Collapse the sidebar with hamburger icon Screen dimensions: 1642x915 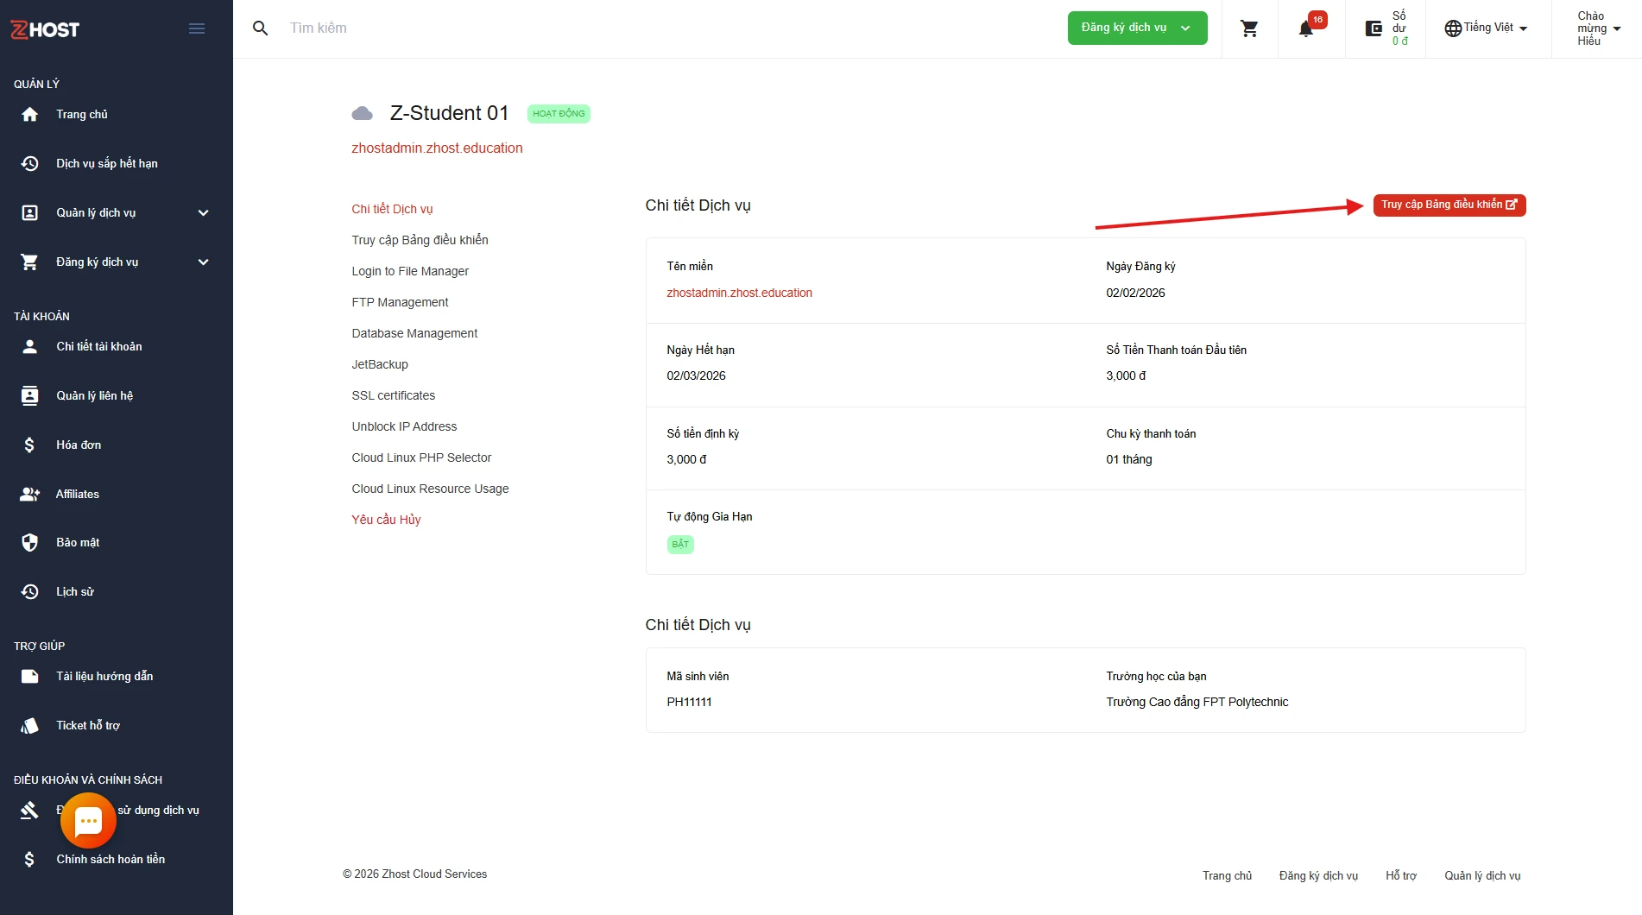point(197,28)
